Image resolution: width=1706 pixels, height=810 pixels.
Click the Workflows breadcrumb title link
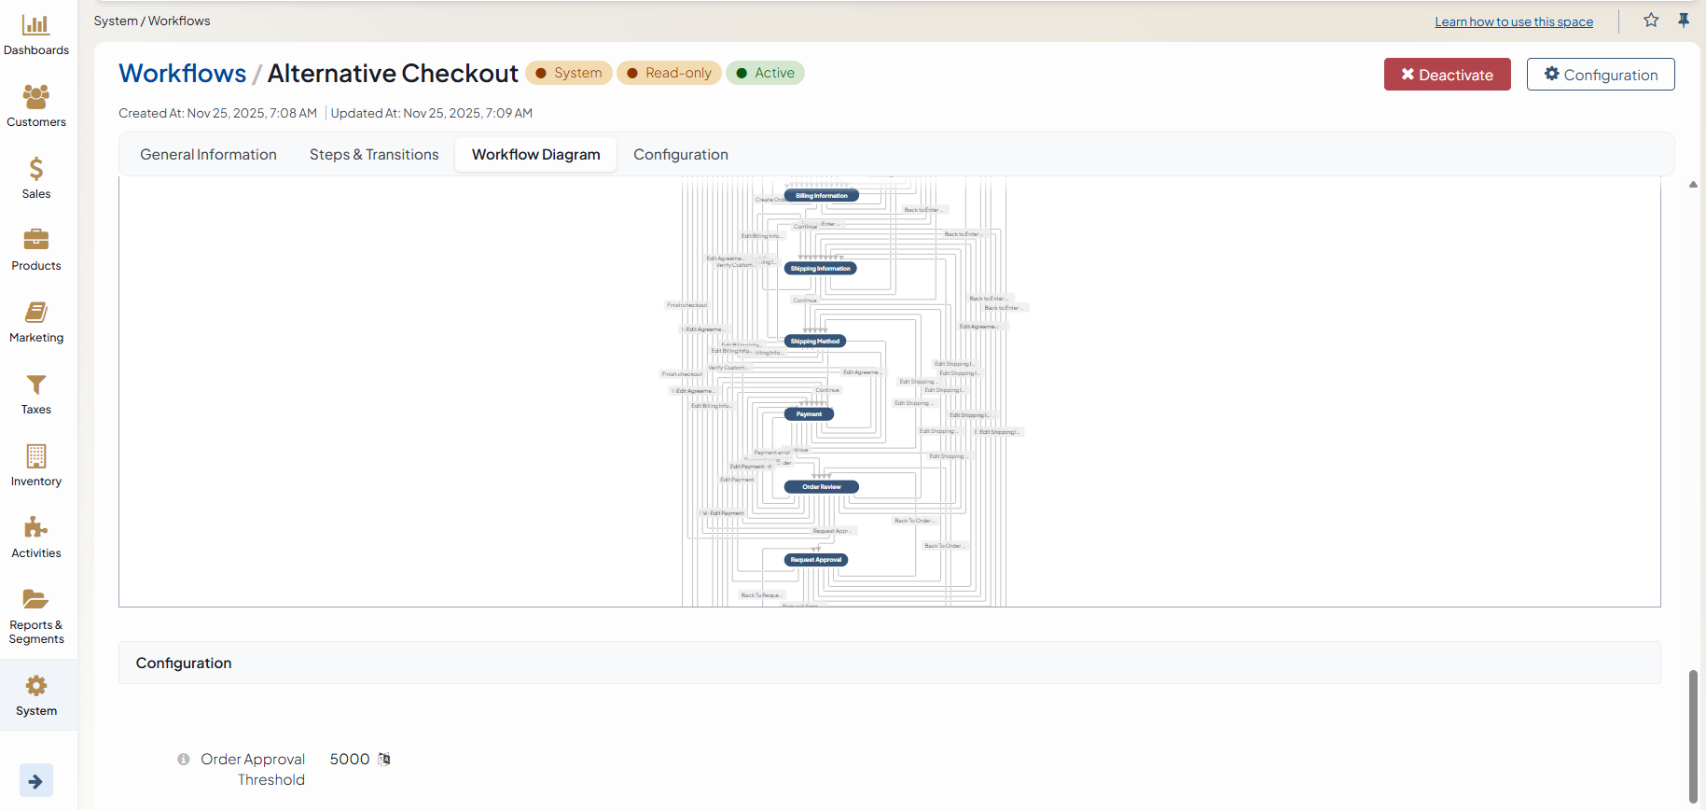[x=183, y=74]
